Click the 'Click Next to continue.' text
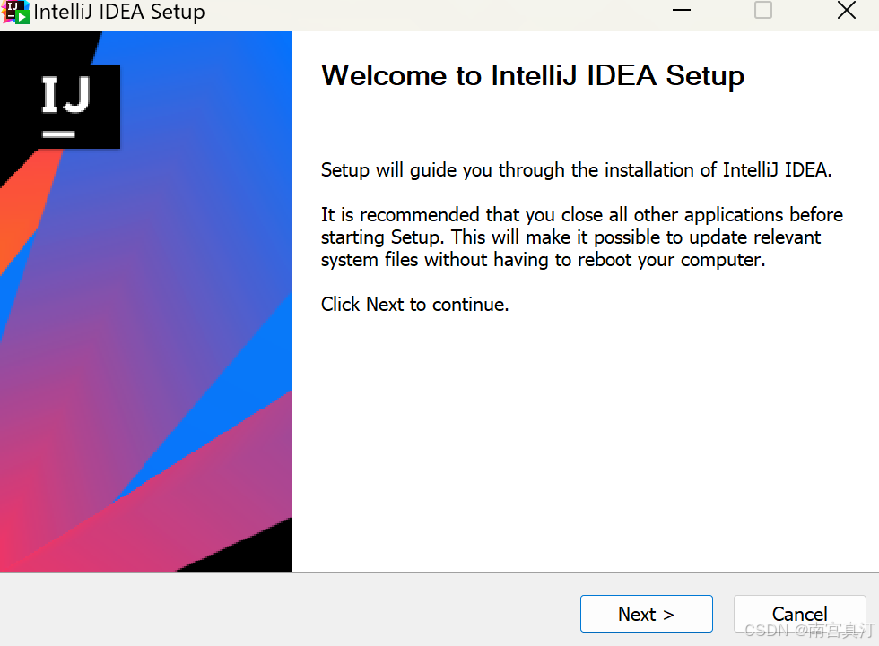 414,304
